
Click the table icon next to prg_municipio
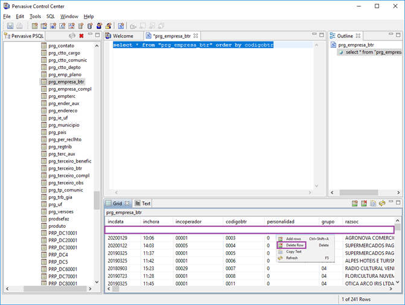(43, 125)
